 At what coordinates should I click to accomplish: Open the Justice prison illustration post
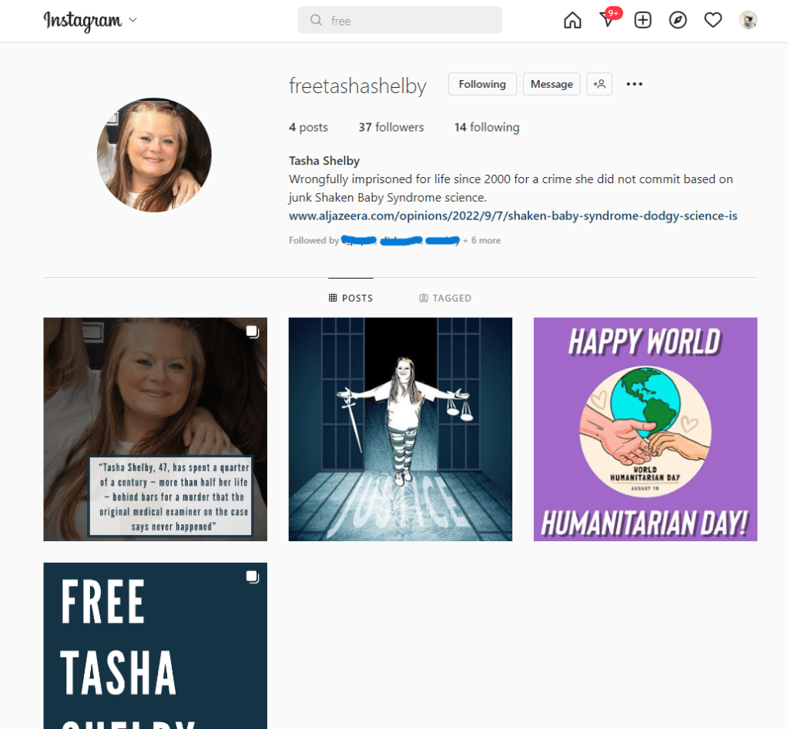[400, 430]
